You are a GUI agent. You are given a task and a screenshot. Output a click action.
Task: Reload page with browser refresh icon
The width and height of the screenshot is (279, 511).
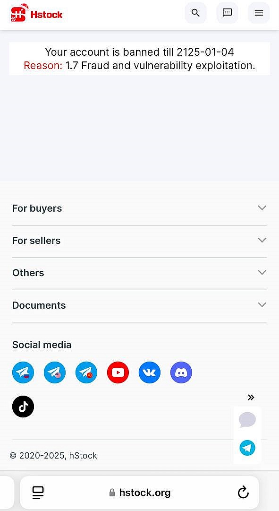tap(243, 493)
